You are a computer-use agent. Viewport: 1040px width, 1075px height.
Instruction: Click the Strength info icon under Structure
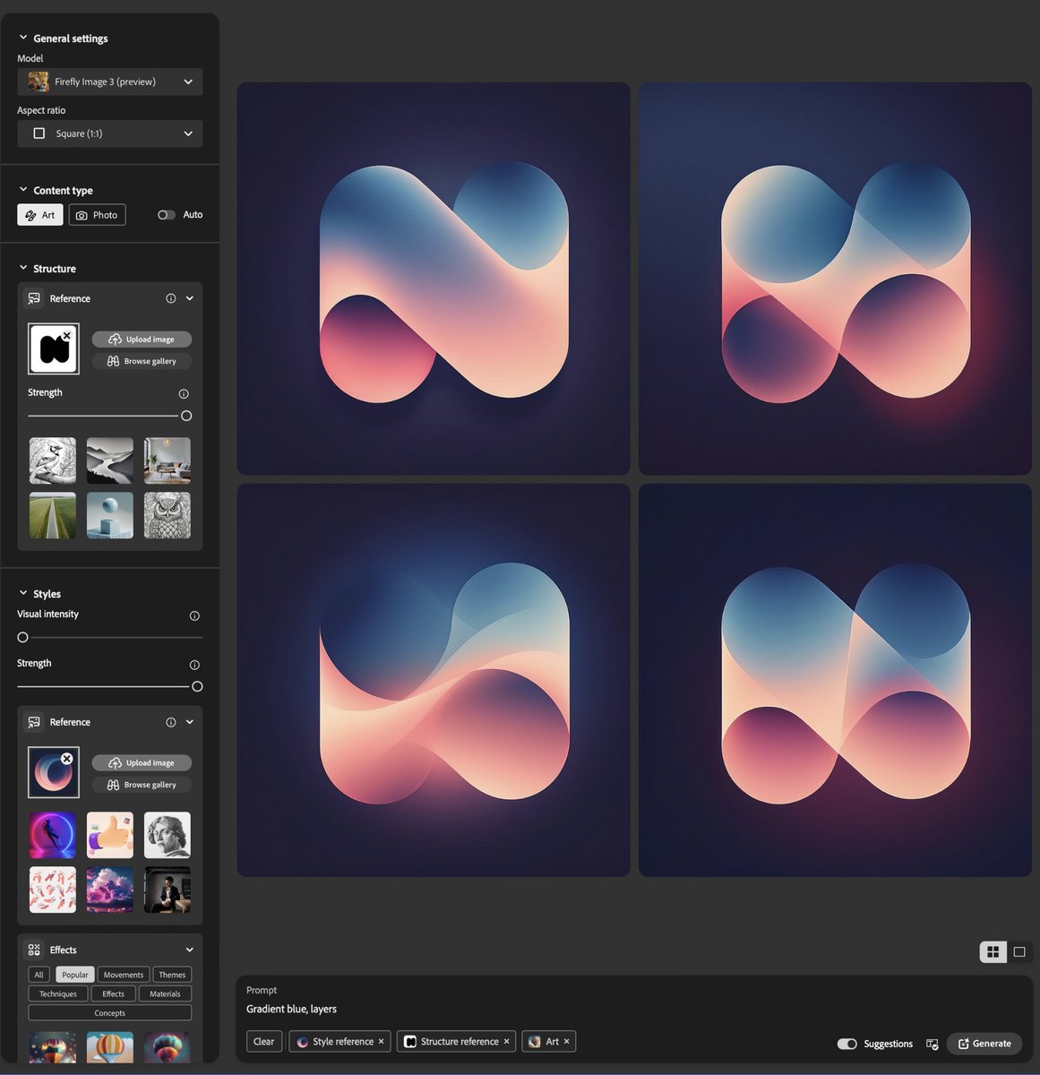(184, 393)
